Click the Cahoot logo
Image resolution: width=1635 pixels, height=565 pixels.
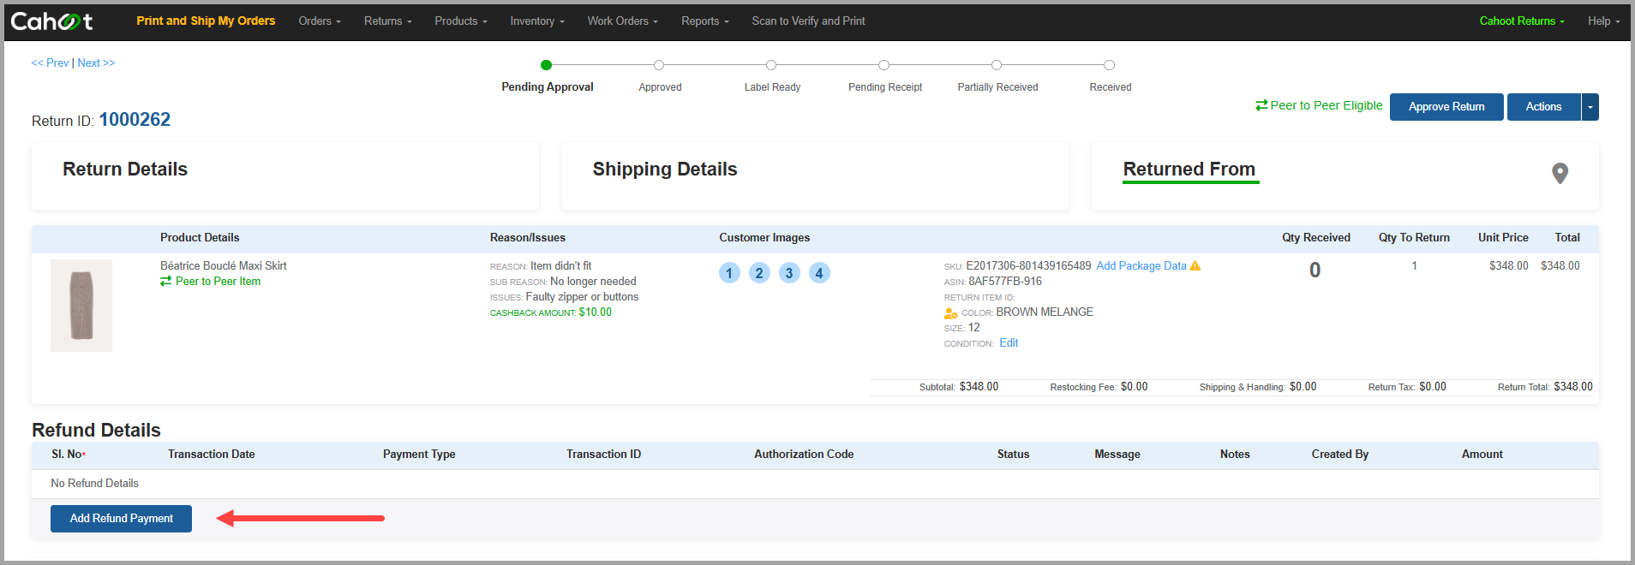[51, 21]
